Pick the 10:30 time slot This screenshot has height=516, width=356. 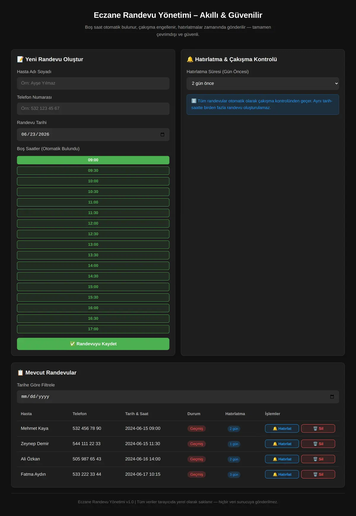tap(93, 192)
